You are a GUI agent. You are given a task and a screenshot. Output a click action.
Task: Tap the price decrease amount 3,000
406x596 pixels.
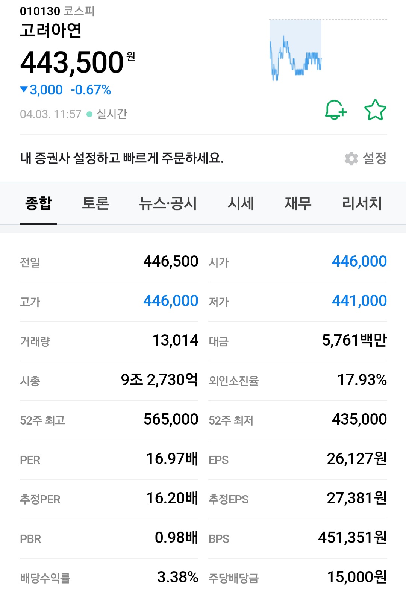point(46,90)
